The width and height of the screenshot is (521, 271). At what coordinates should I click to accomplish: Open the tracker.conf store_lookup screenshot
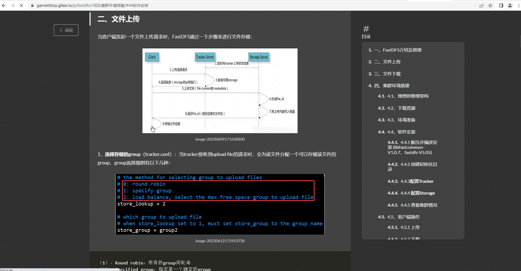tap(220, 204)
